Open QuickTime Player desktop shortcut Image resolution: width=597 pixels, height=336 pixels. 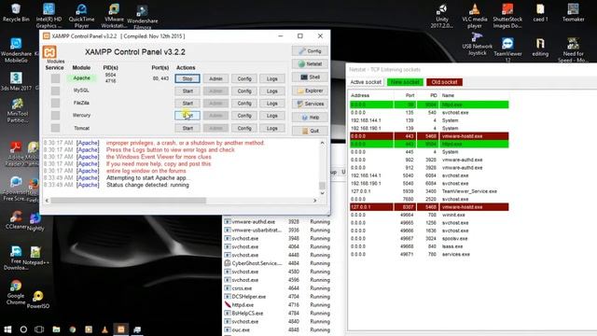(x=81, y=15)
